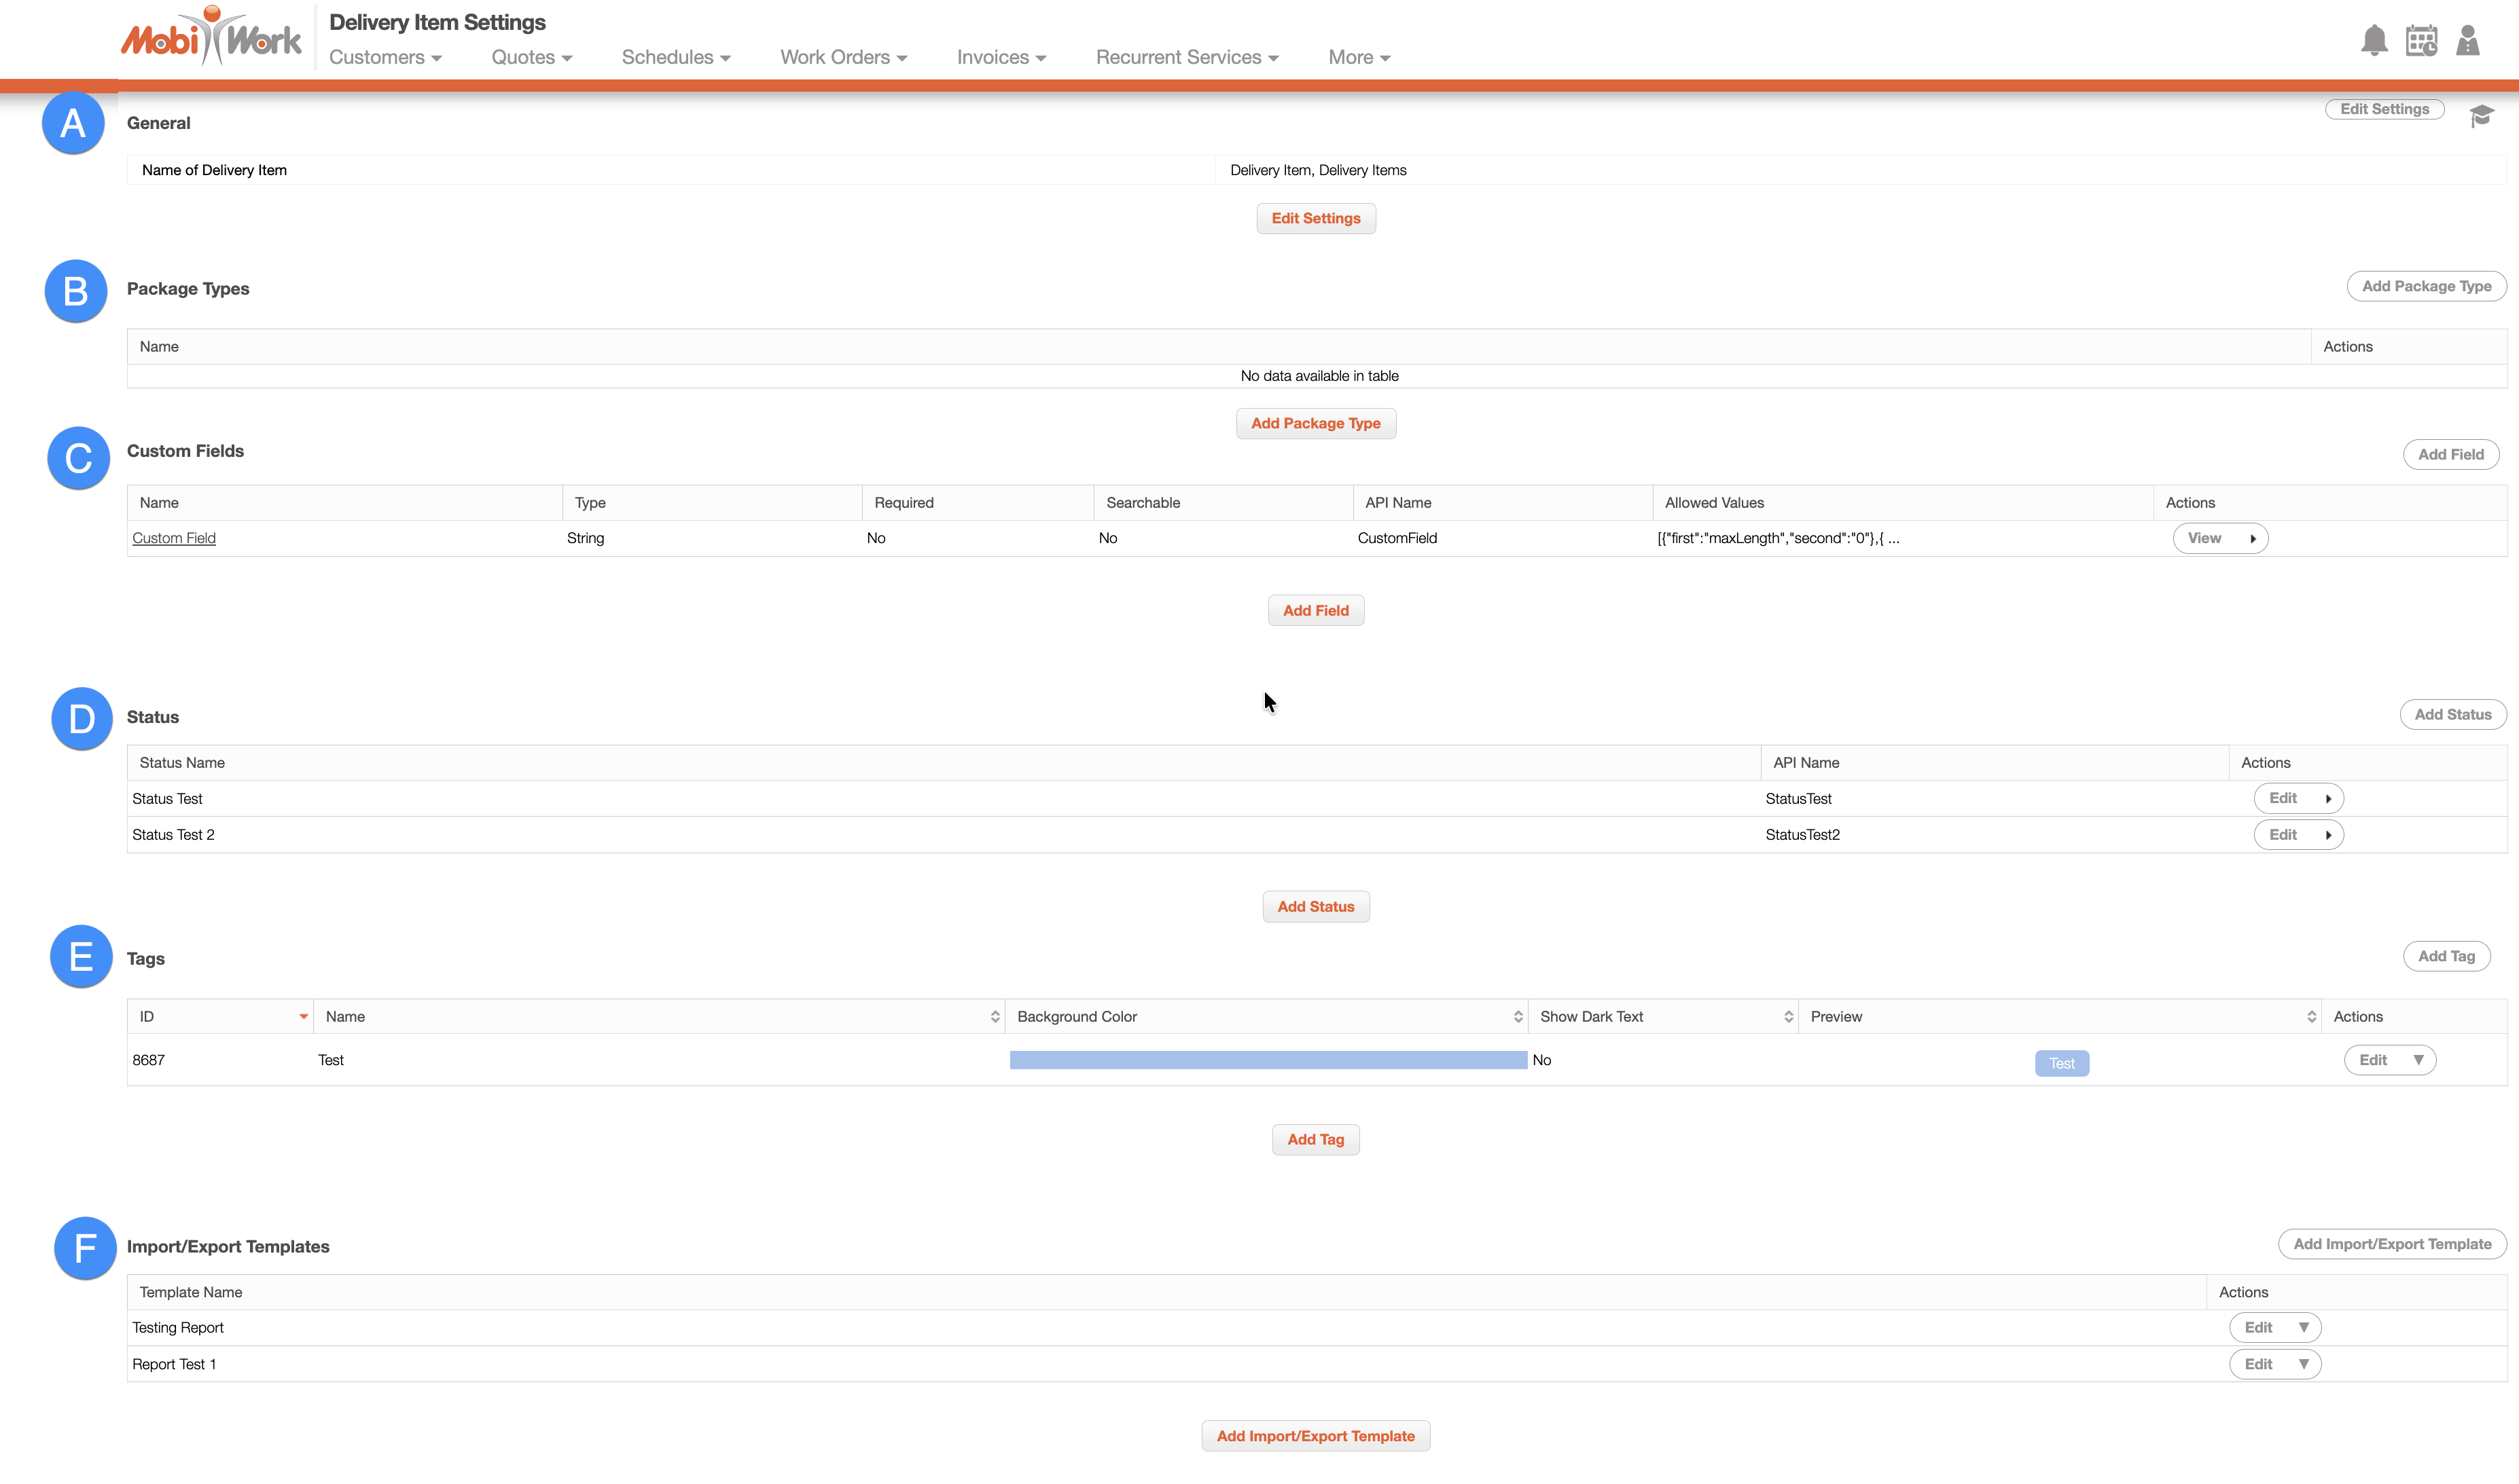The image size is (2519, 1484).
Task: Open the user profile icon
Action: (2468, 41)
